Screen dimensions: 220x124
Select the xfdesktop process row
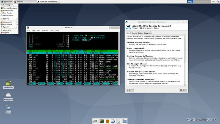(72, 73)
